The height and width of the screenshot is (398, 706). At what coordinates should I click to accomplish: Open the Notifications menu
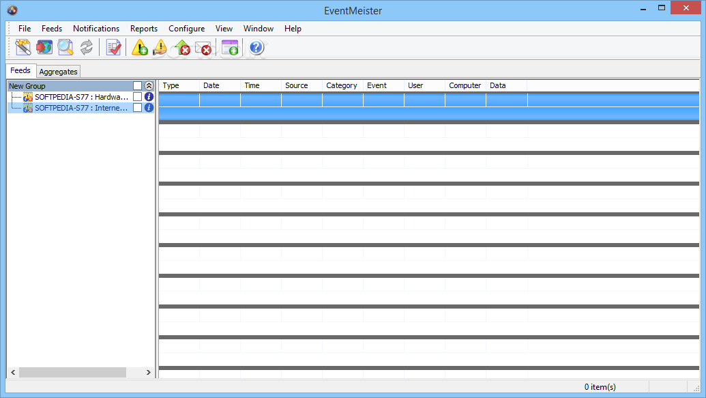(x=96, y=29)
